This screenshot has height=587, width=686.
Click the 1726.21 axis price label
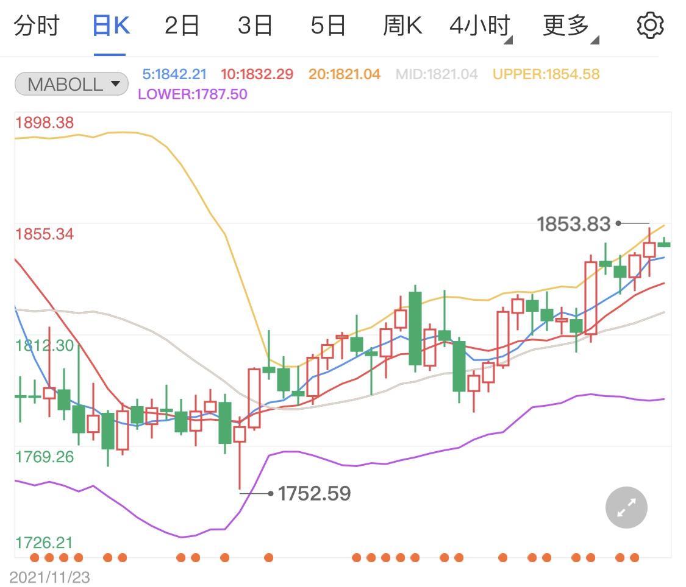(x=44, y=543)
